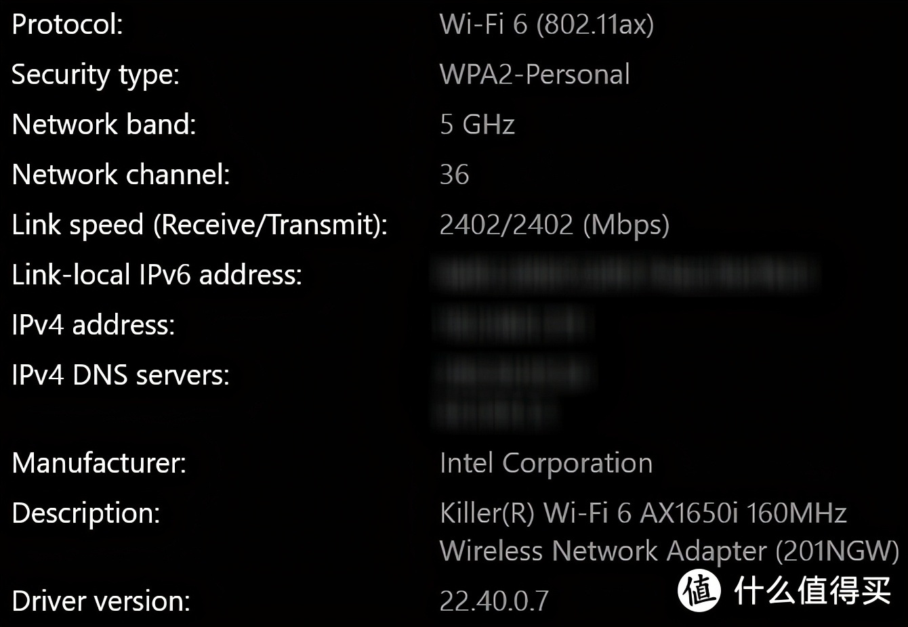The width and height of the screenshot is (908, 627).
Task: Select the driver version number 22.40.0.7
Action: click(x=494, y=601)
